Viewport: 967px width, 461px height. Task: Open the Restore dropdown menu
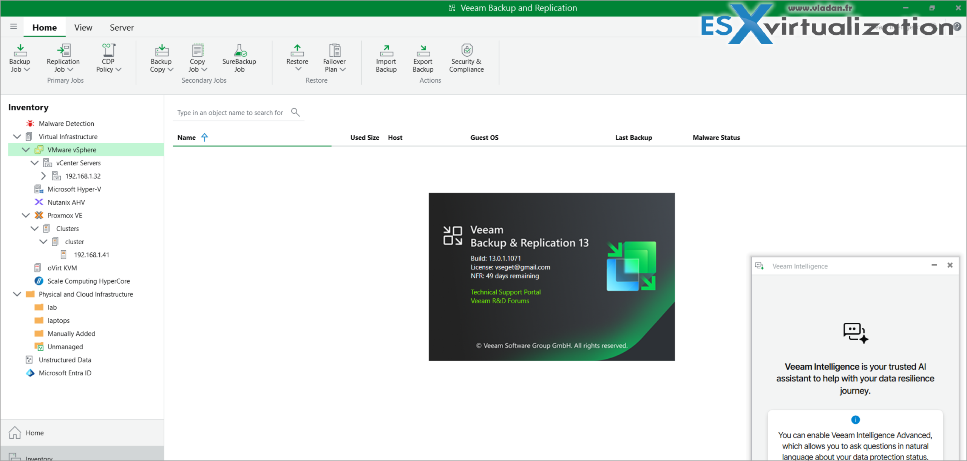point(297,59)
